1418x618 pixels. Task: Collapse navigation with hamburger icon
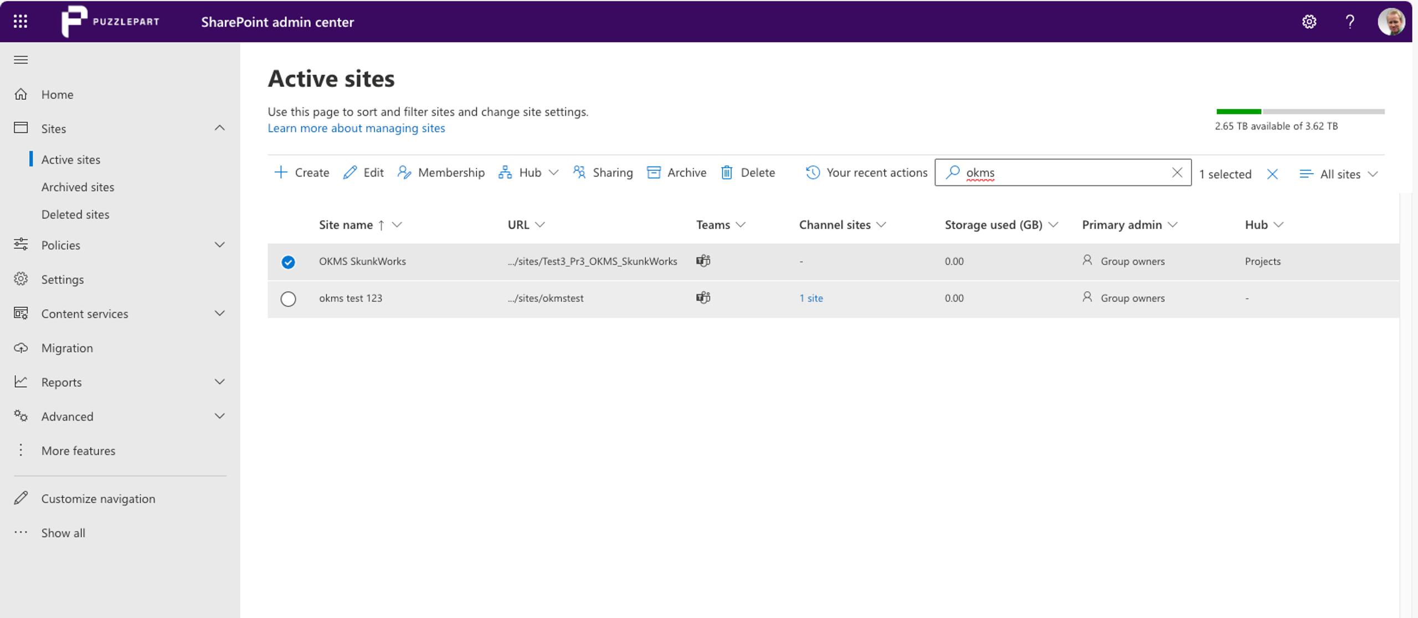(20, 60)
